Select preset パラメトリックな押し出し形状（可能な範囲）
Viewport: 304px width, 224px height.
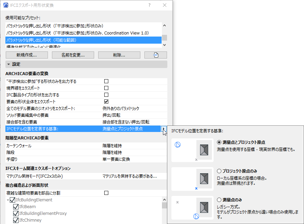click(x=84, y=40)
